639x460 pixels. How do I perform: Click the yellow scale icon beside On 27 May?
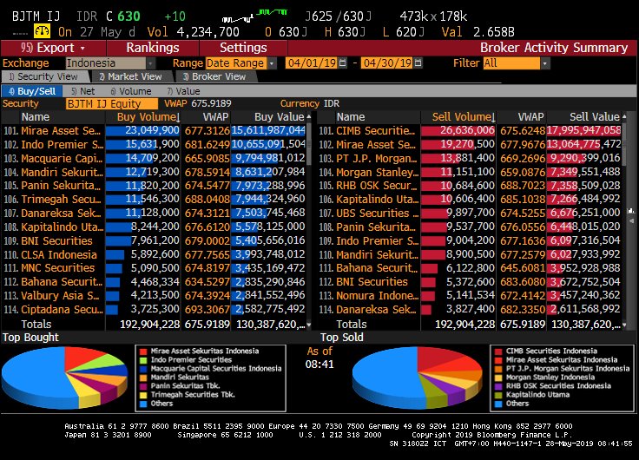tap(42, 31)
